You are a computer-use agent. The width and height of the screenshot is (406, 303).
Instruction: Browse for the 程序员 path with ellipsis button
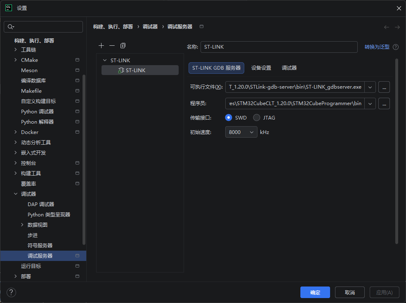pos(384,103)
